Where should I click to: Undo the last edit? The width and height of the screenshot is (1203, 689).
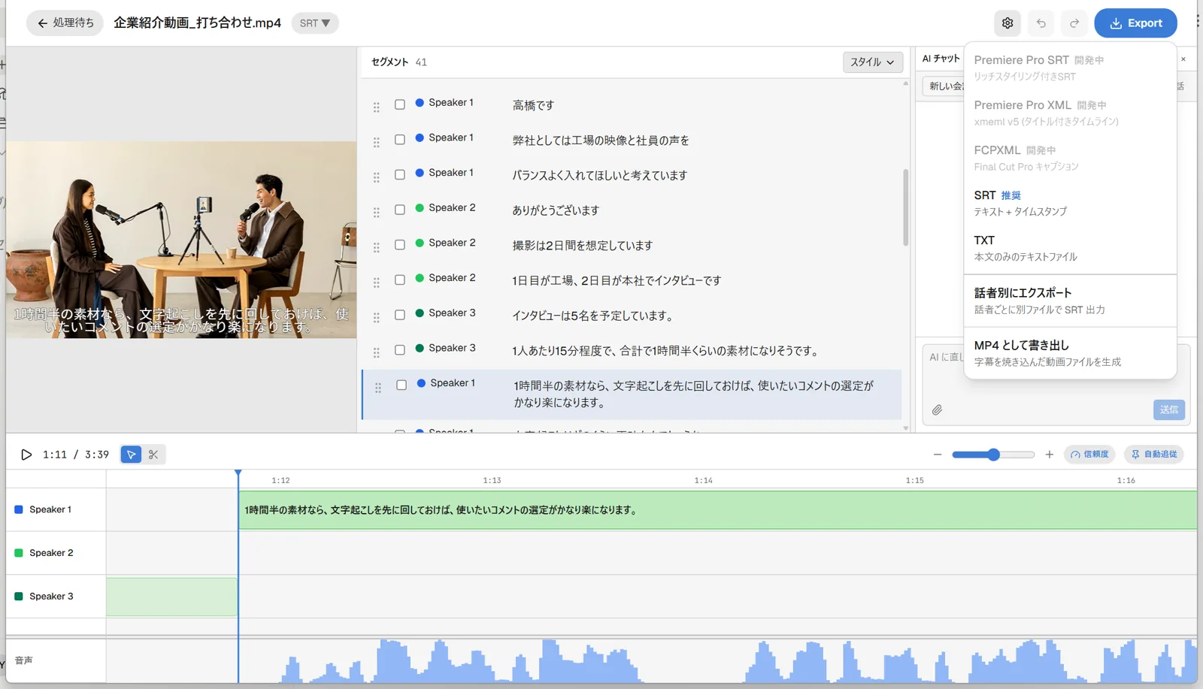click(x=1041, y=23)
